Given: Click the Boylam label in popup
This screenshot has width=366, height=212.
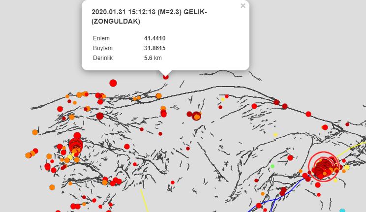Looking at the screenshot, I should coord(102,48).
